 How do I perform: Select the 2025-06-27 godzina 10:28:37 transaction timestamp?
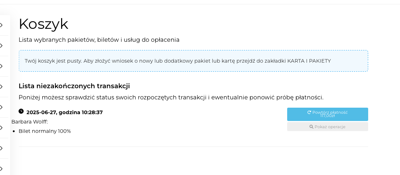pyautogui.click(x=64, y=112)
